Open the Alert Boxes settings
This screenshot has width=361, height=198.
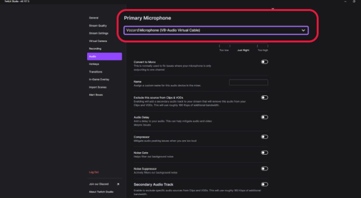[x=96, y=95]
